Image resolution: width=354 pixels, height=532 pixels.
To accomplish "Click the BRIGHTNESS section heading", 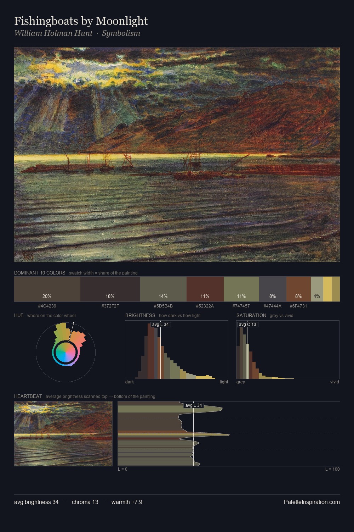I will tap(140, 315).
